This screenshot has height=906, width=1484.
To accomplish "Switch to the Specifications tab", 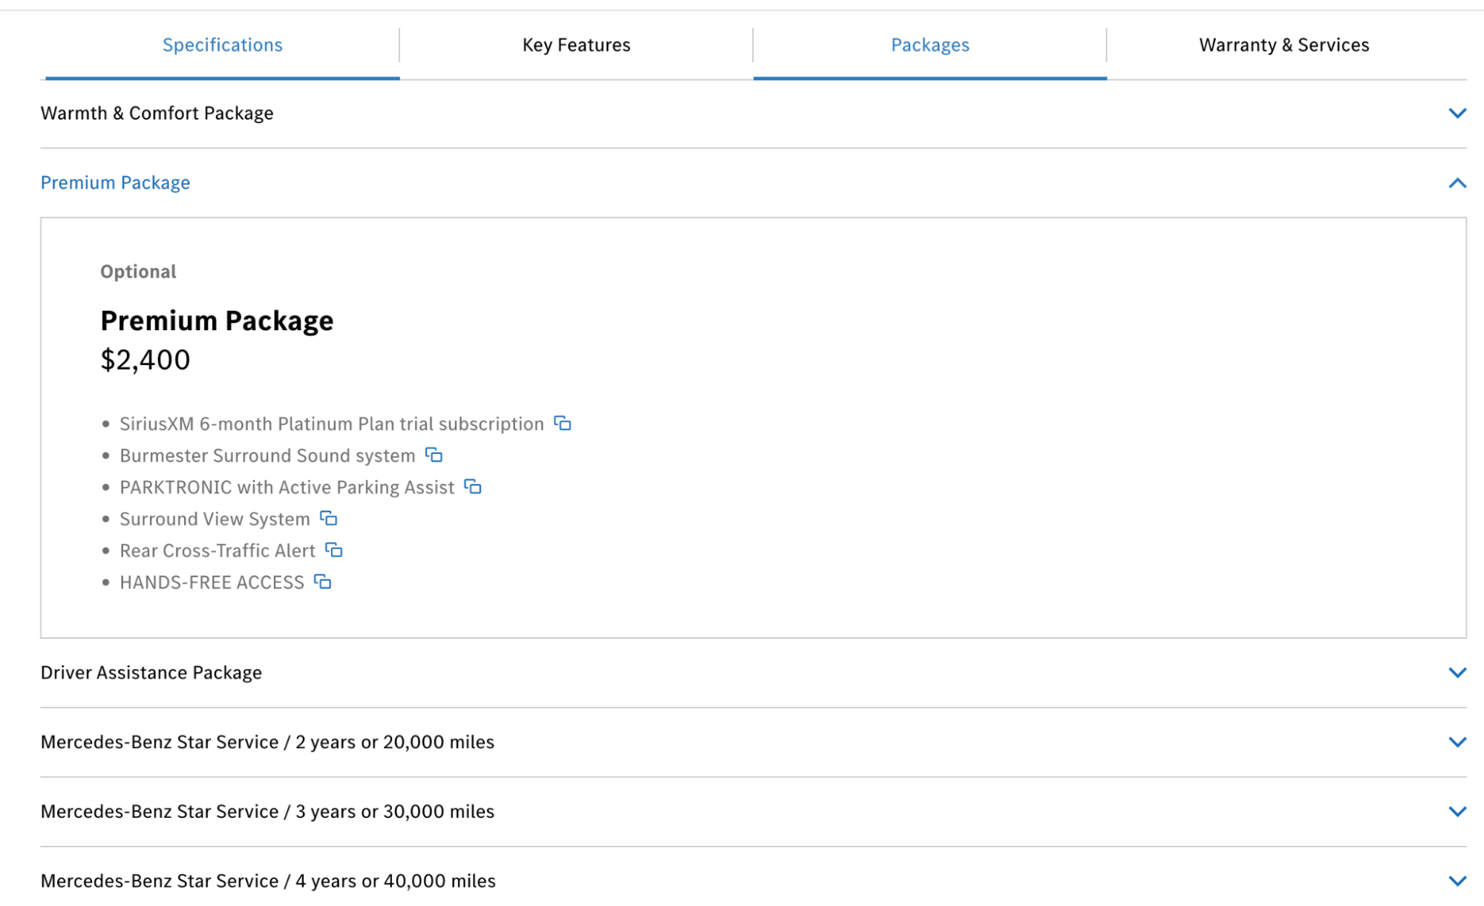I will (222, 45).
